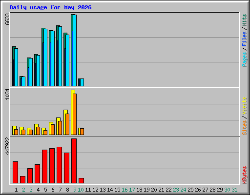The width and height of the screenshot is (250, 195).
Task: Click the day 7 cyan hits bar
Action: [60, 56]
